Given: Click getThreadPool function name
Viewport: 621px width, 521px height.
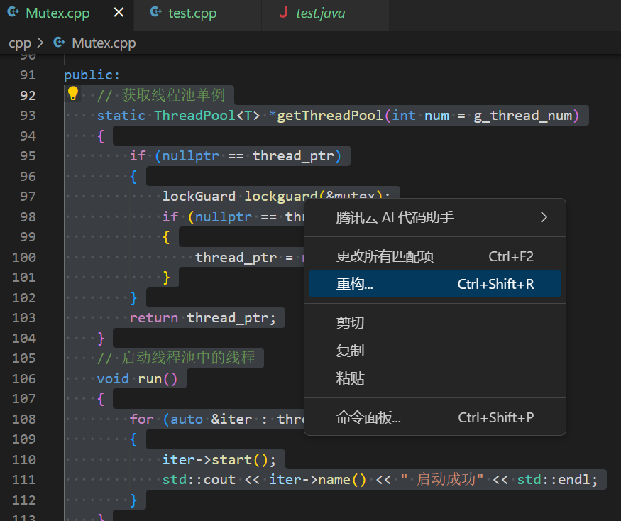Looking at the screenshot, I should [x=330, y=115].
